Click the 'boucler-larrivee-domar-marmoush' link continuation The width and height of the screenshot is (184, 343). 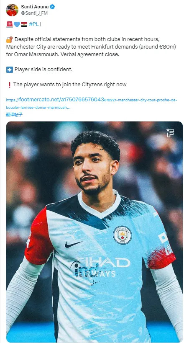[38, 108]
